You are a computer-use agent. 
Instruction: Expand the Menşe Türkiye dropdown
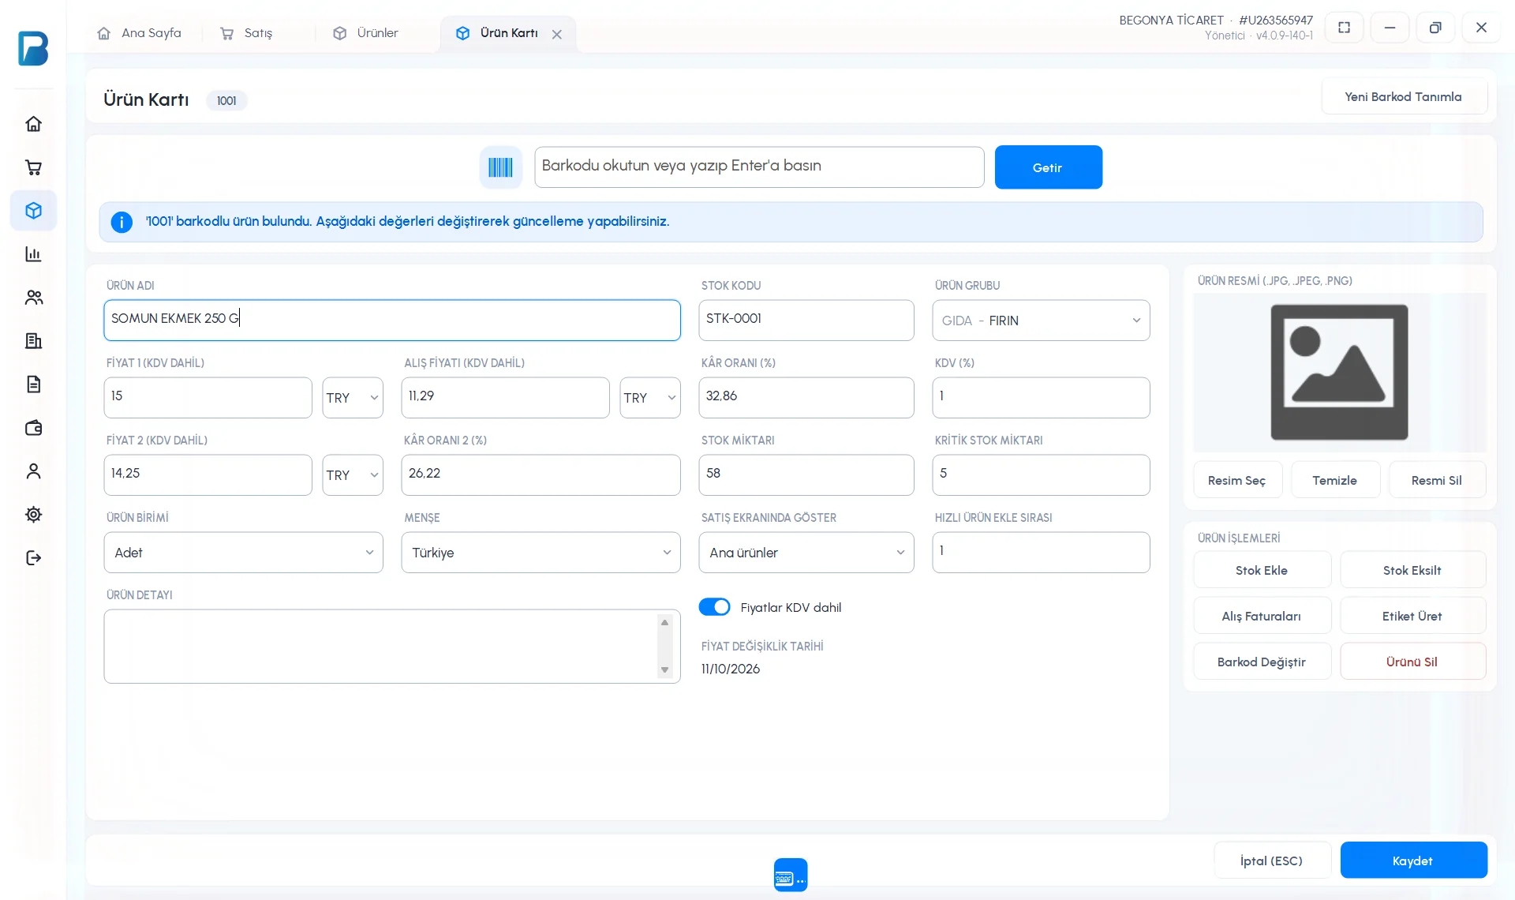coord(541,553)
